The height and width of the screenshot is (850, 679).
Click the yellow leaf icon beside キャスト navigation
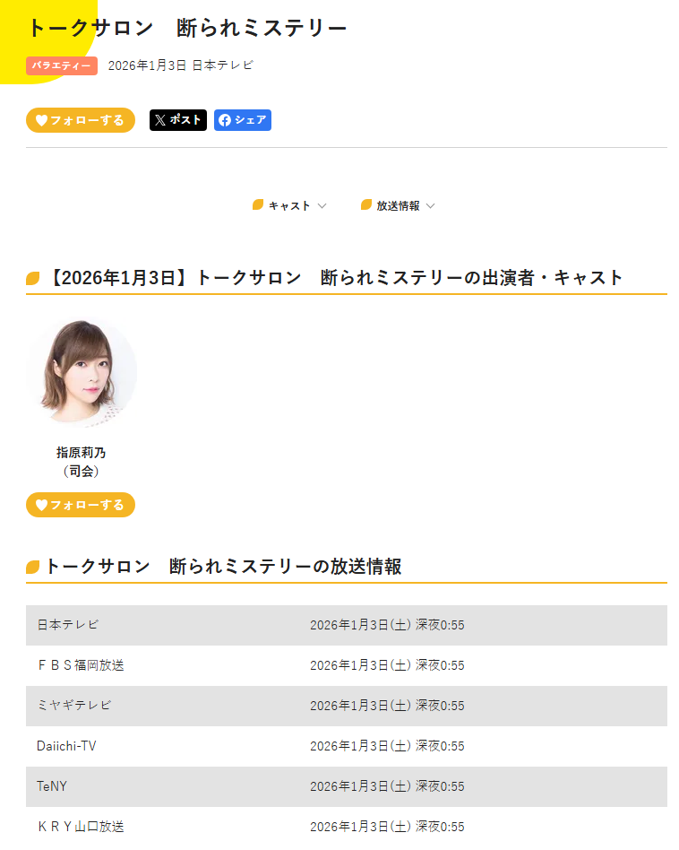pyautogui.click(x=258, y=205)
